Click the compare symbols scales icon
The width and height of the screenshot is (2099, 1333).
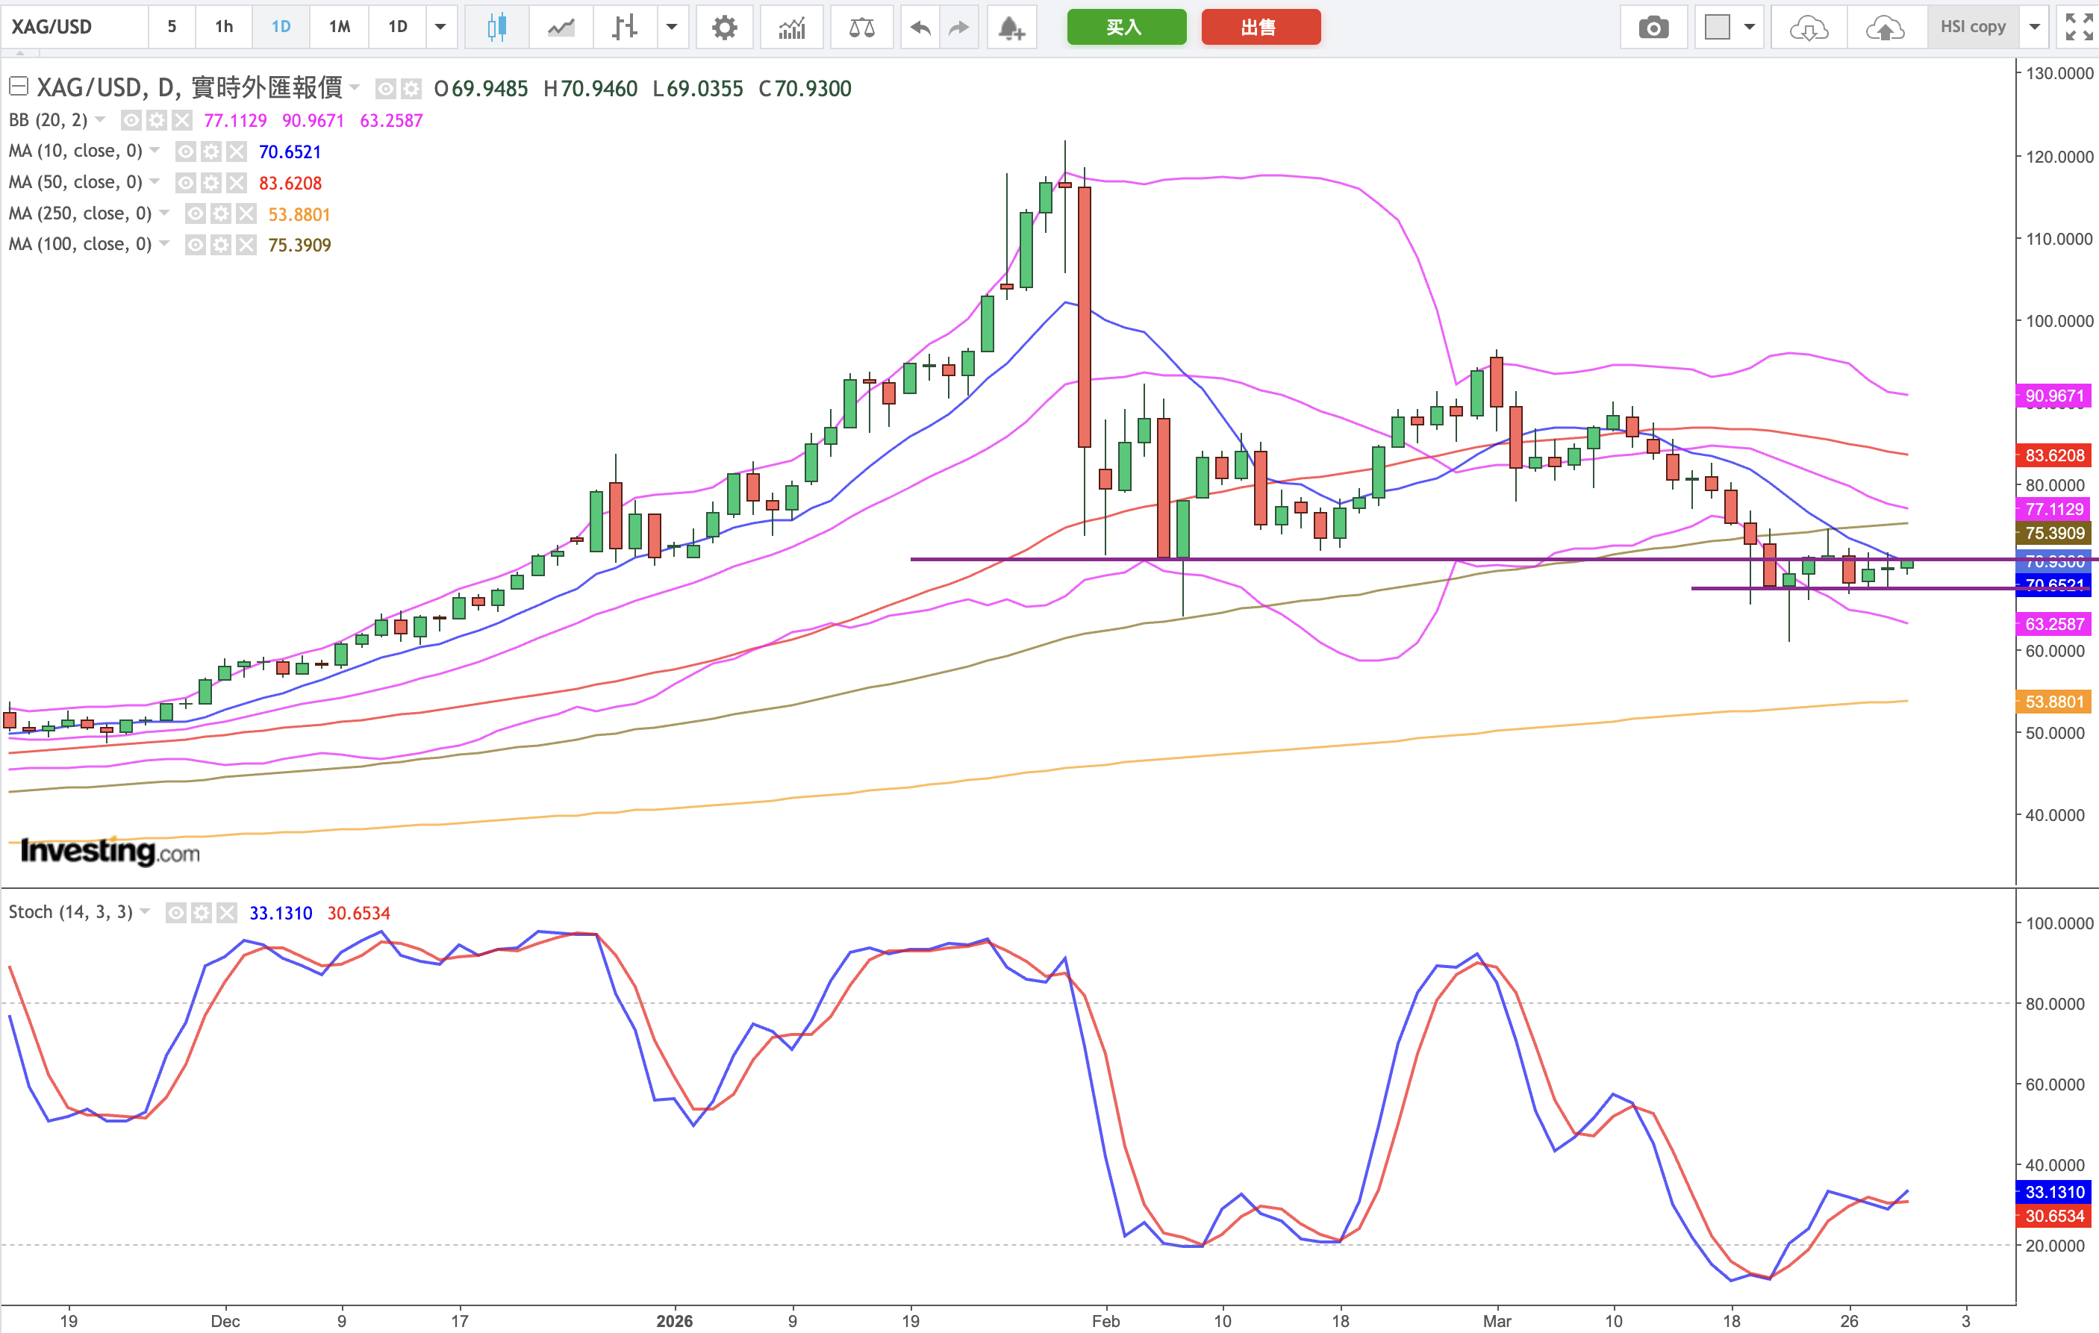[x=861, y=27]
